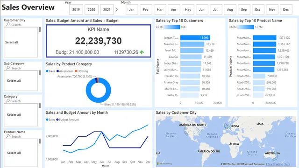
Task: Click the KPI value 22,239,730
Action: coord(99,41)
